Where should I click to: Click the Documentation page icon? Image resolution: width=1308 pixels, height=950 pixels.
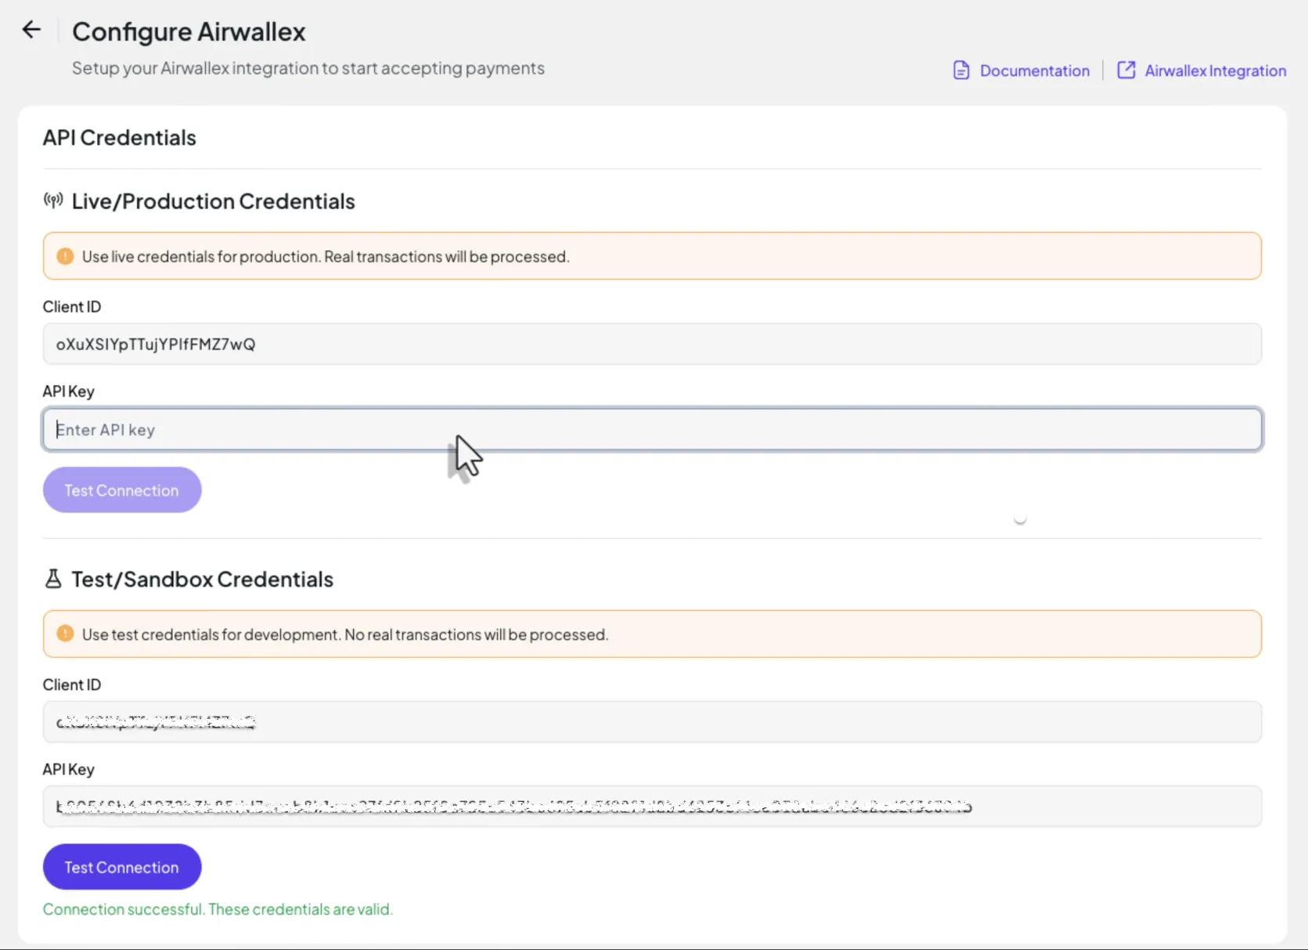pyautogui.click(x=961, y=70)
